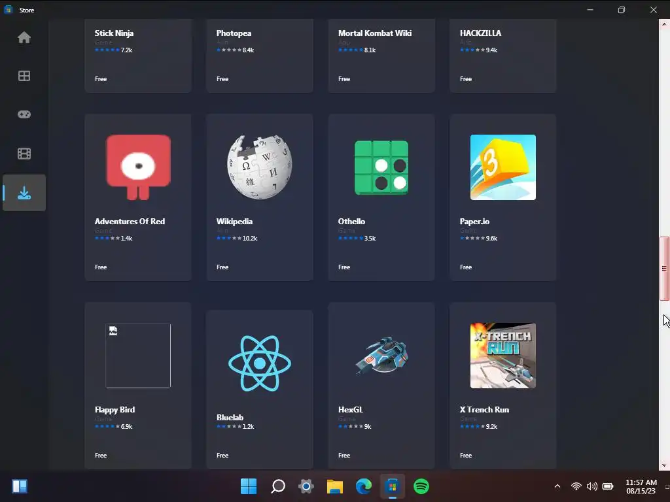The image size is (670, 502).
Task: Click the X Trench Run 9.2k rating
Action: 478,426
